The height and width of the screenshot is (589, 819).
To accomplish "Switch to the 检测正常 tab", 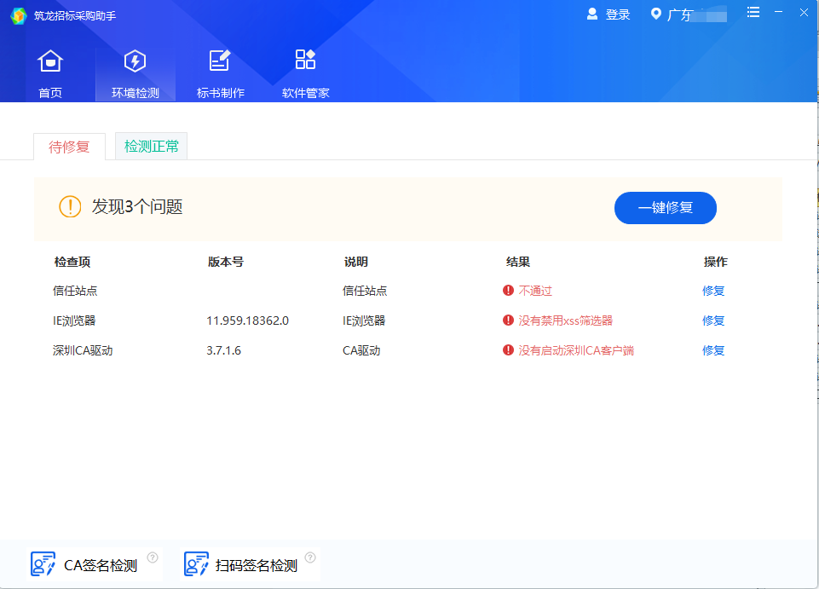I will point(152,147).
